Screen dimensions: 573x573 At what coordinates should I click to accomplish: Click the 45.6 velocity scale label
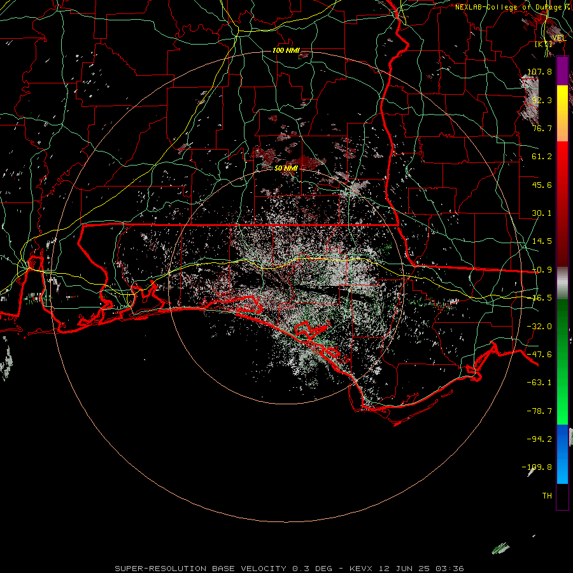tap(542, 185)
